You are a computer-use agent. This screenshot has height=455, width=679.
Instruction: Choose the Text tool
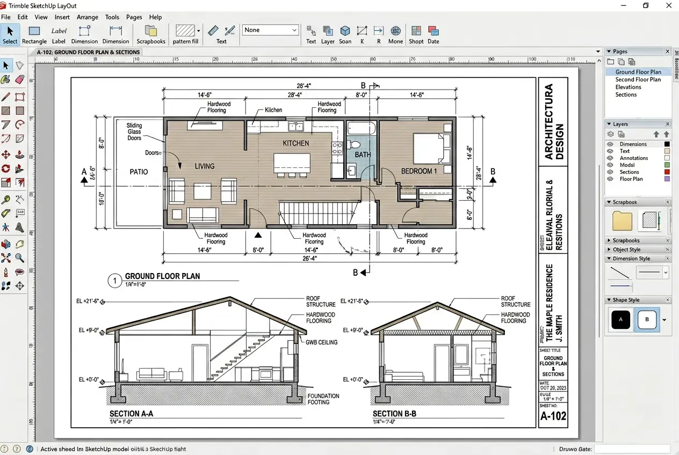221,34
